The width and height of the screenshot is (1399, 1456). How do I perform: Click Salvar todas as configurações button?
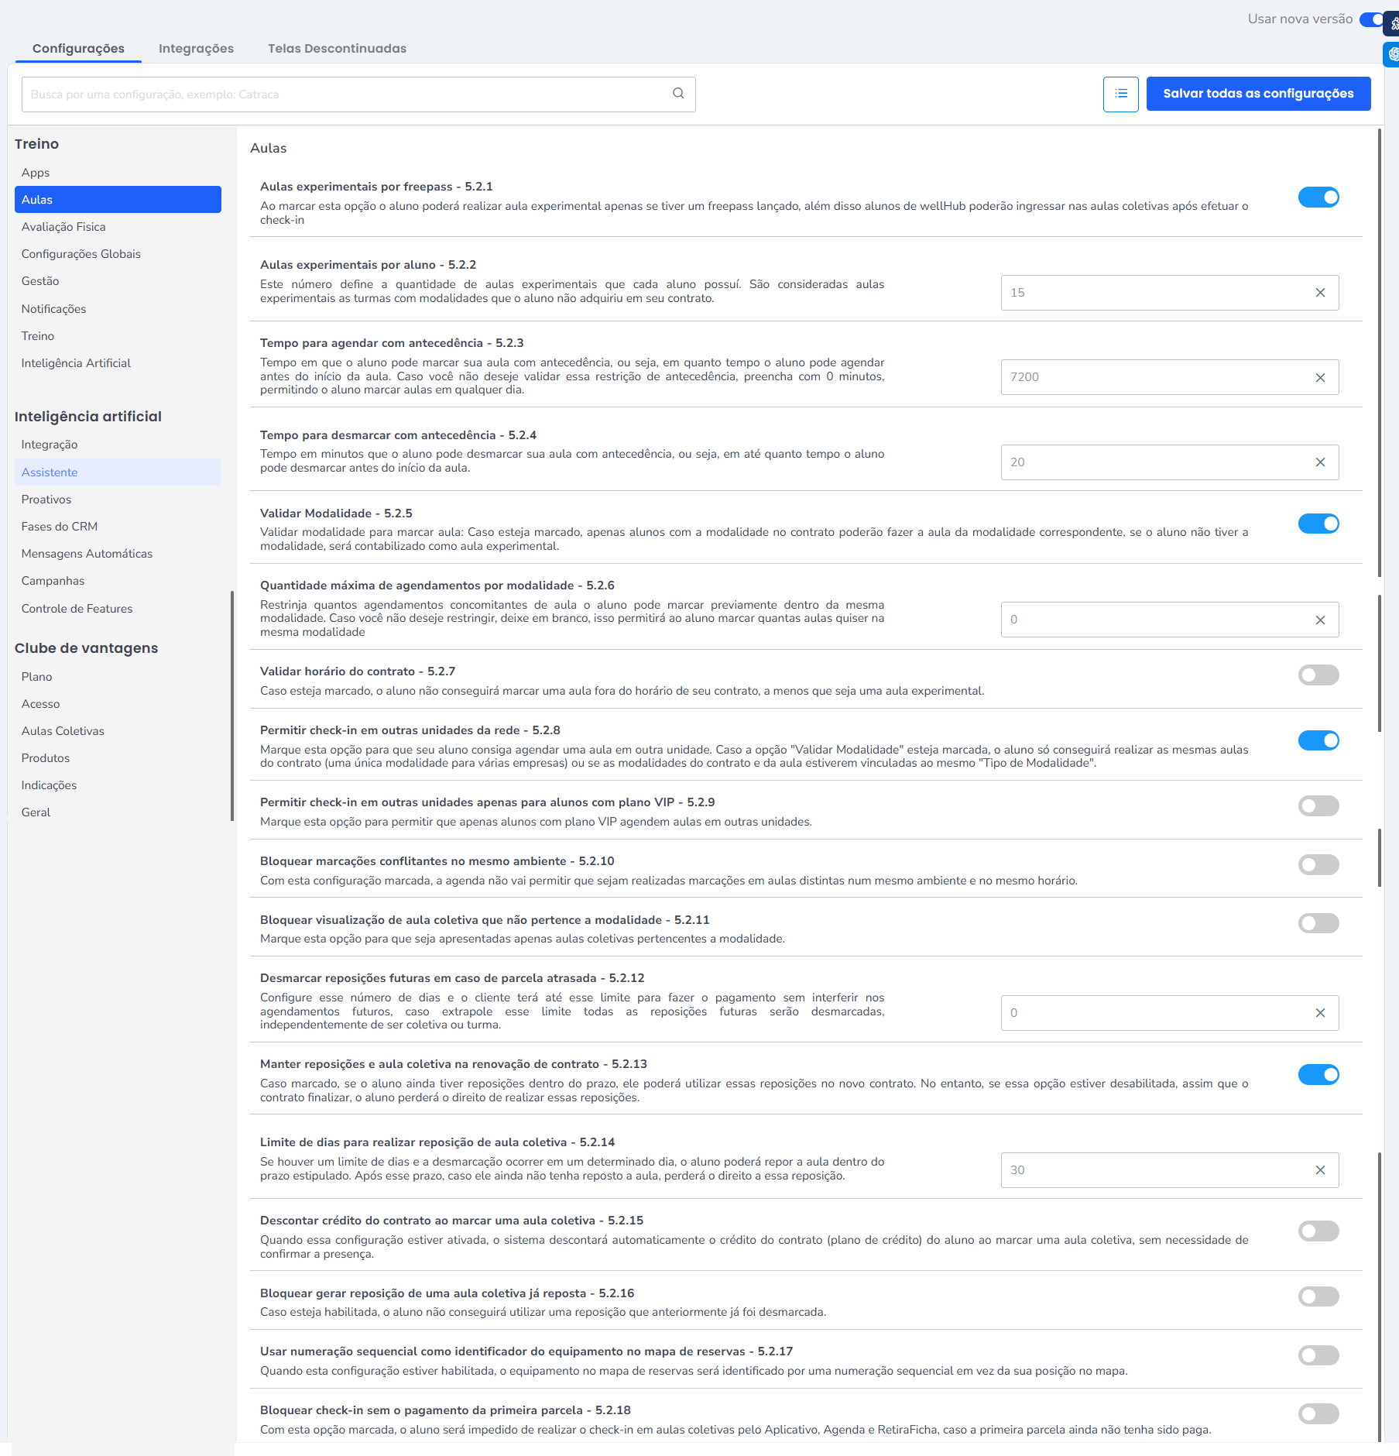pyautogui.click(x=1258, y=94)
